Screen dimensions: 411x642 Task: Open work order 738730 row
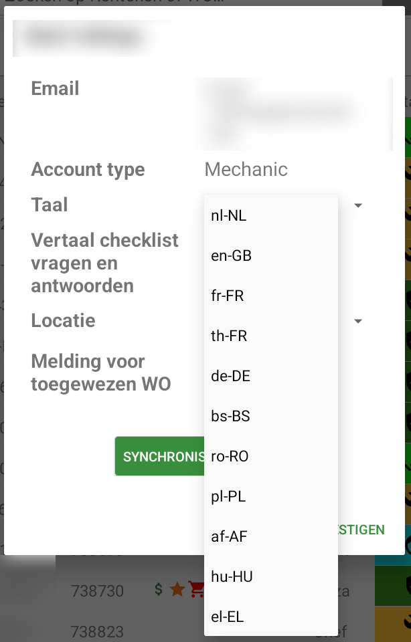click(x=97, y=591)
